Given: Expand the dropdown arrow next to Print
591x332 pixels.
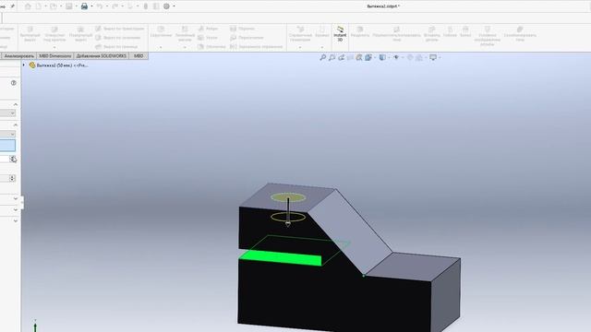Looking at the screenshot, I should pos(91,6).
